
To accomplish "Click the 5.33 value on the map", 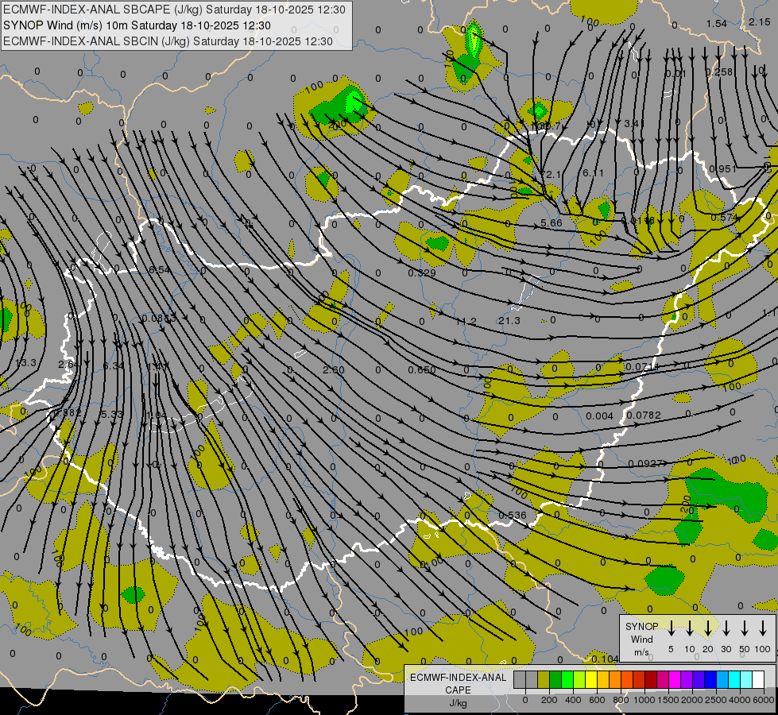I will tap(111, 414).
